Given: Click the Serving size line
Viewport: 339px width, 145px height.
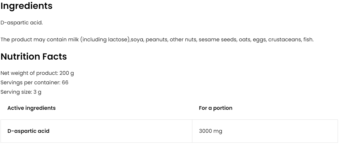Looking at the screenshot, I should [21, 92].
